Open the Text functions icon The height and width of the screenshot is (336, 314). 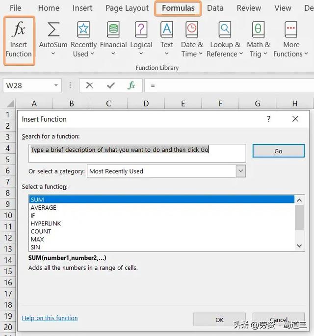[167, 29]
